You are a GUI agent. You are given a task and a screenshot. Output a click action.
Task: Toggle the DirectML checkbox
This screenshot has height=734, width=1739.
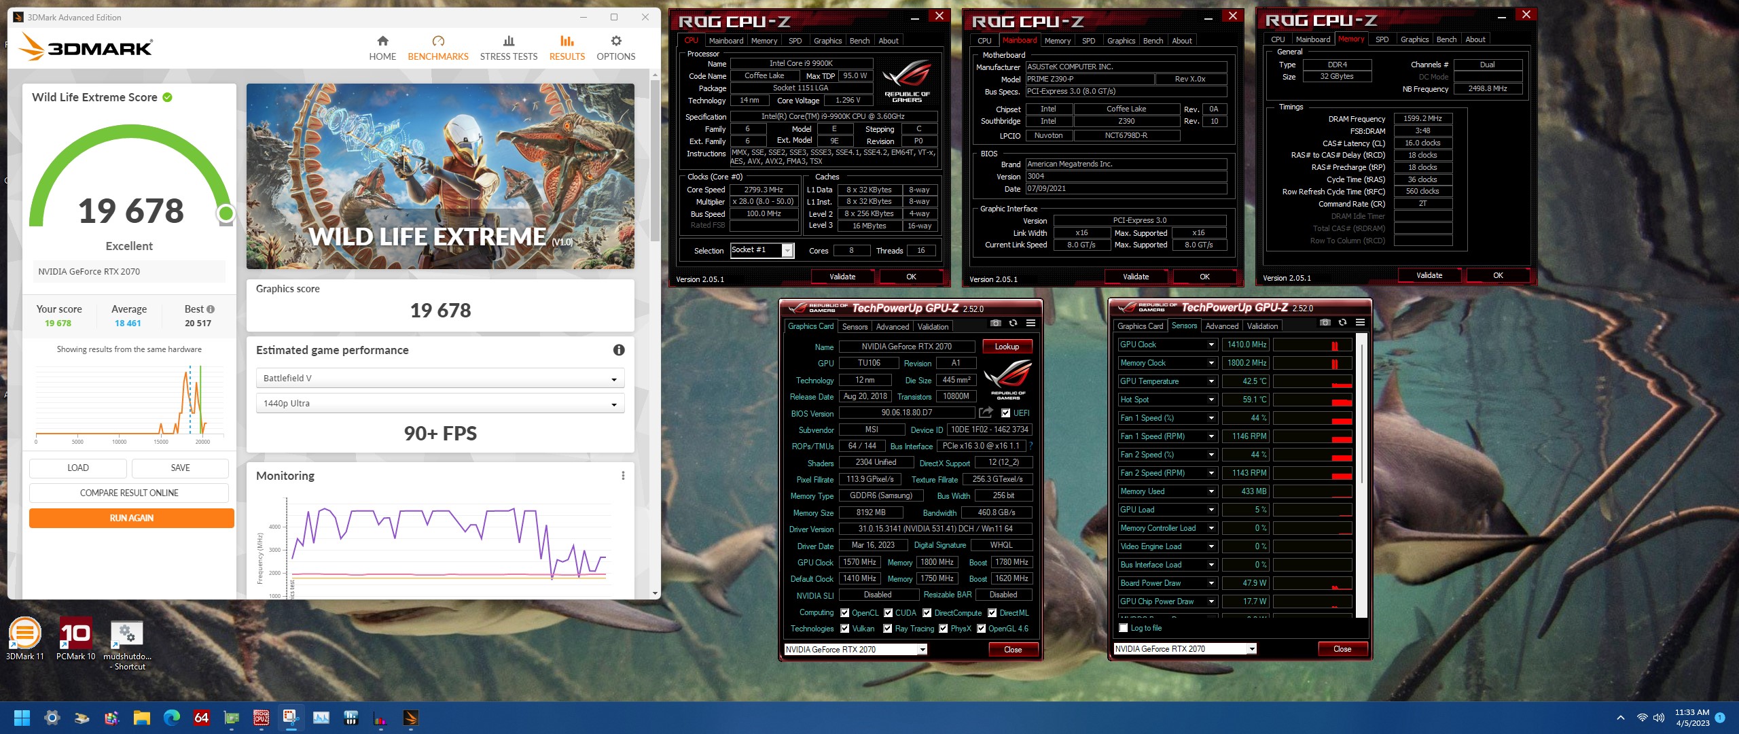(992, 612)
